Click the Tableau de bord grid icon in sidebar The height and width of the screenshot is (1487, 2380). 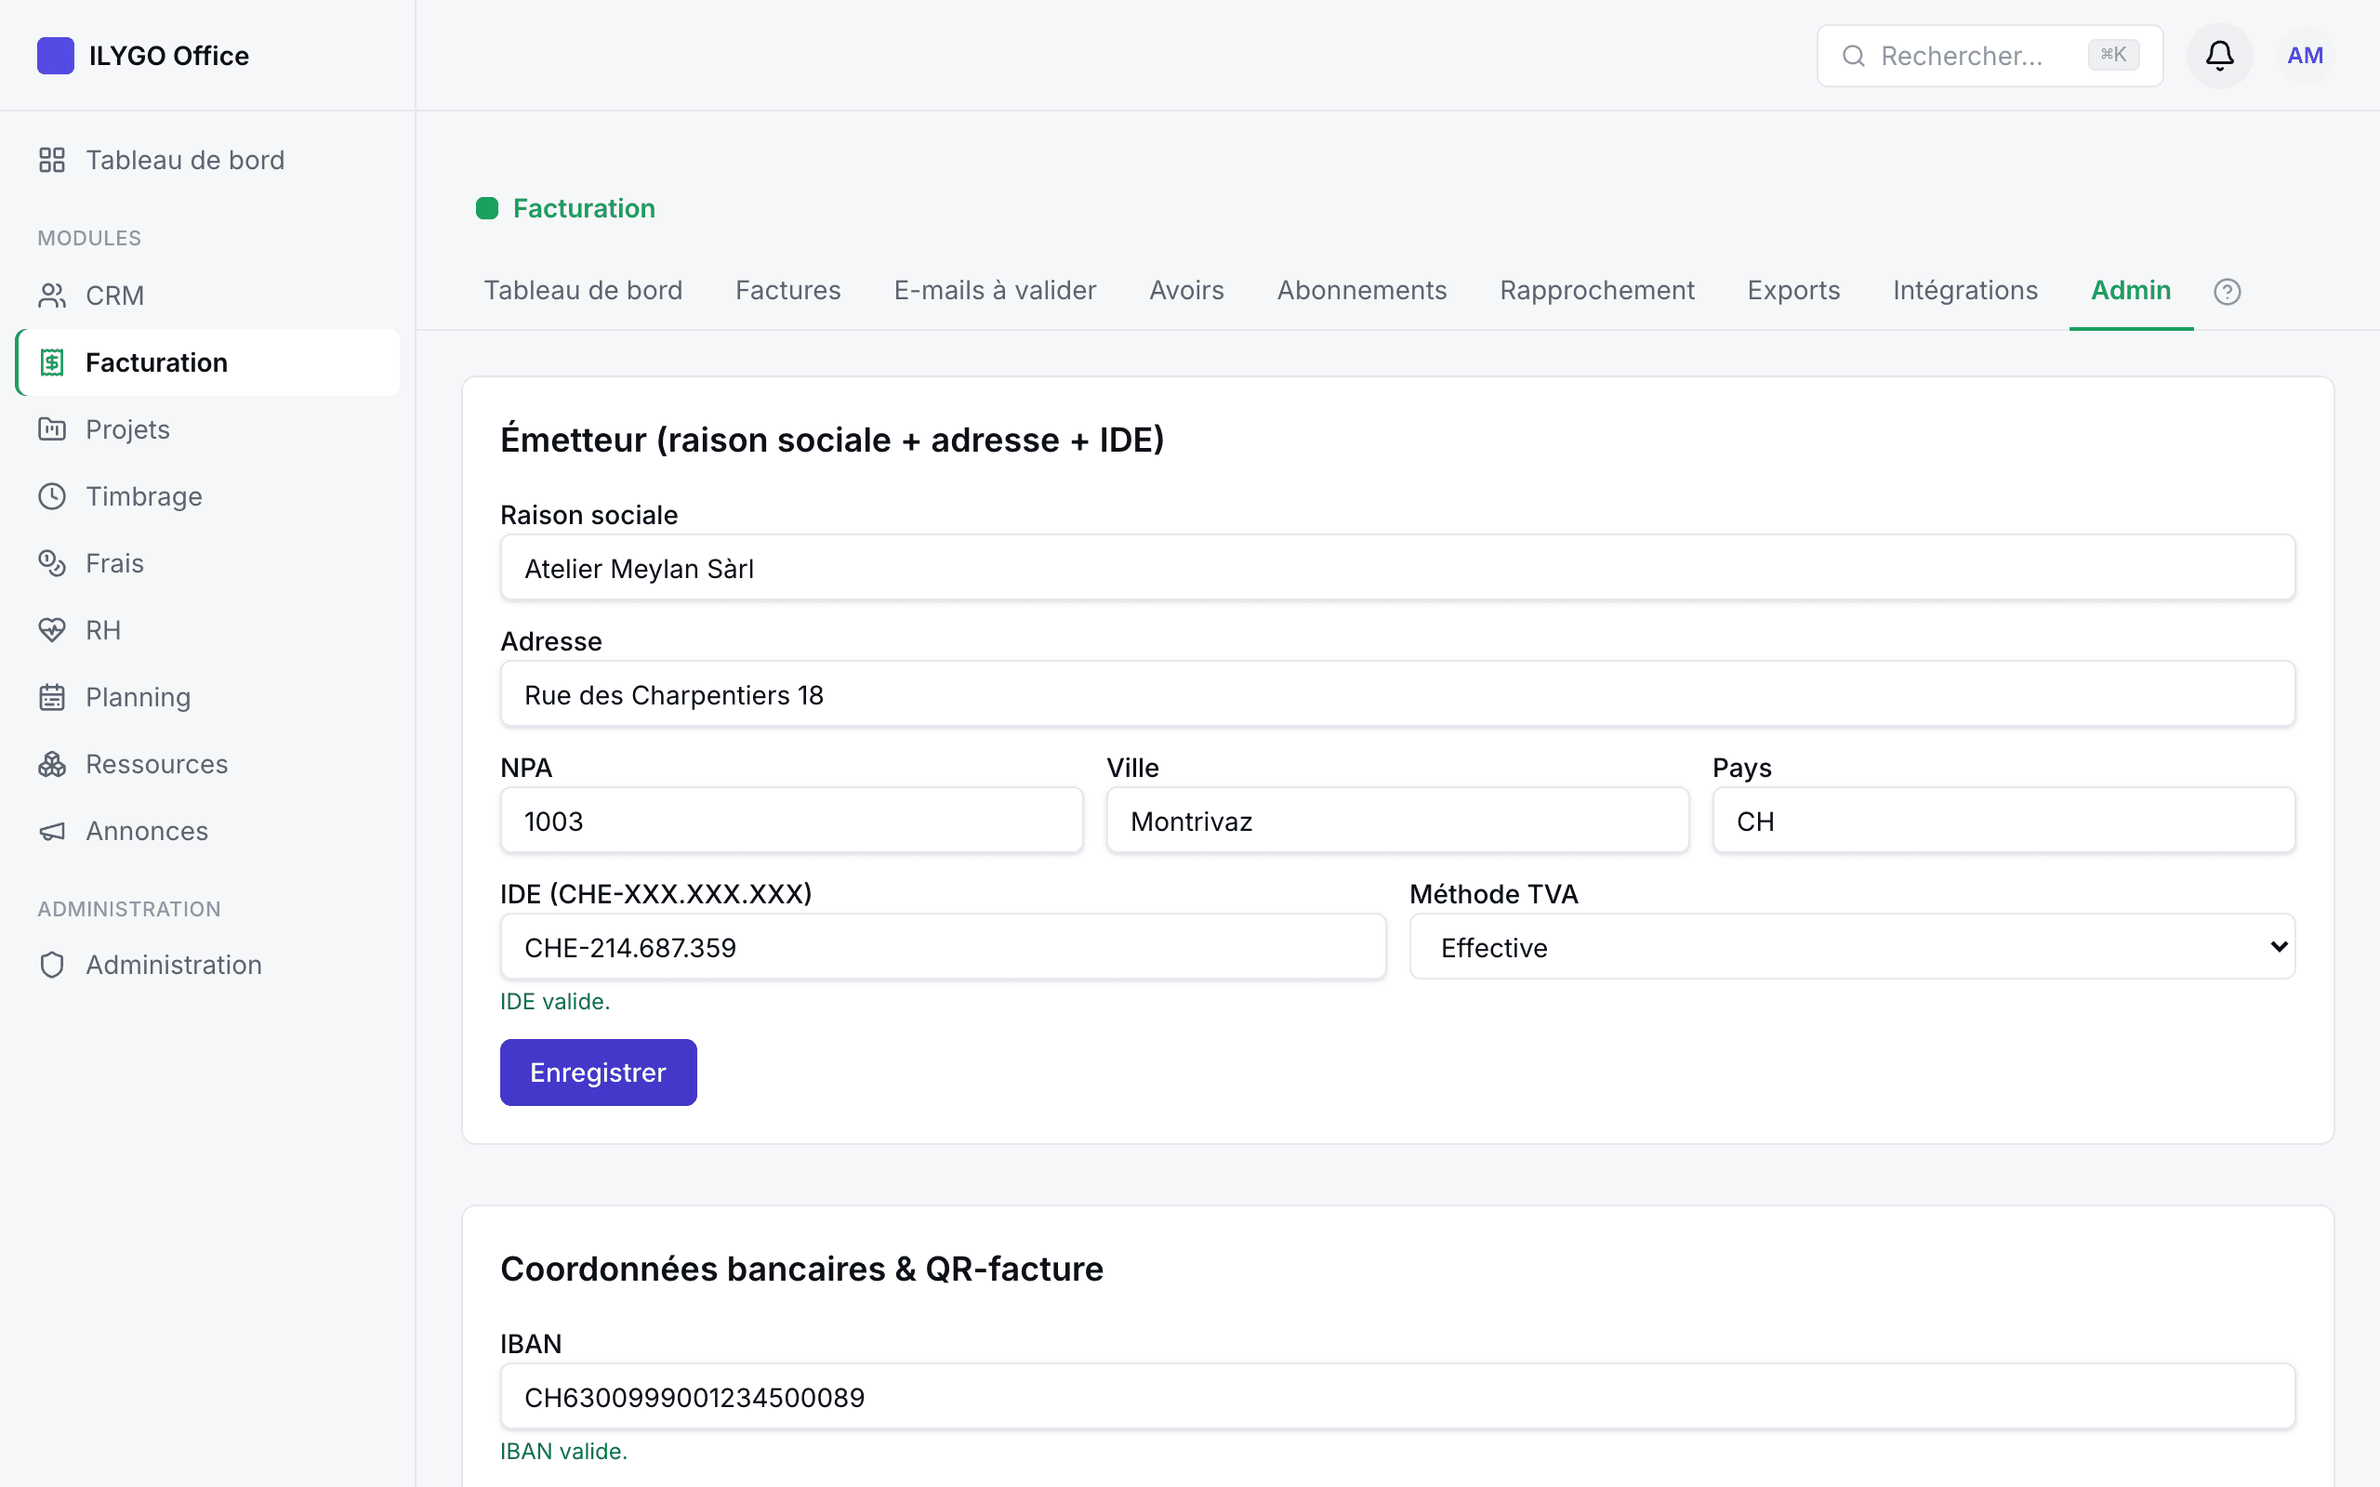[x=52, y=159]
